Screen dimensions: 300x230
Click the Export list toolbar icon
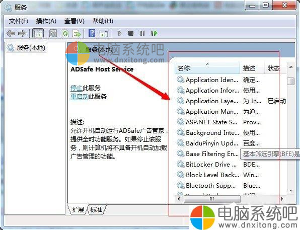click(77, 34)
